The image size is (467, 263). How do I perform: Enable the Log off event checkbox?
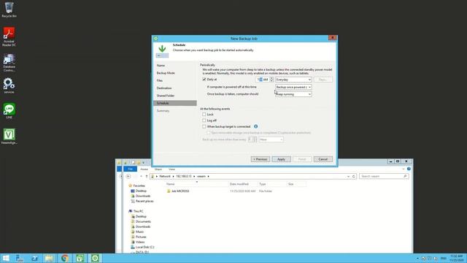coord(204,121)
